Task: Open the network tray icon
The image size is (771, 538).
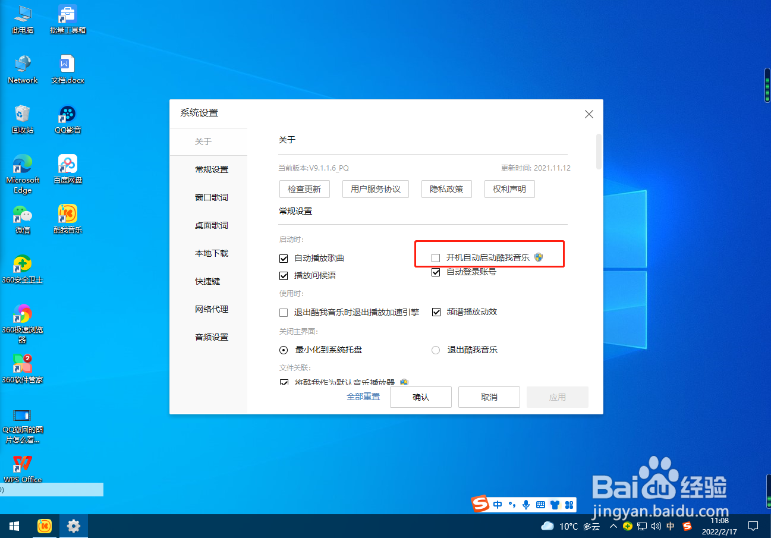Action: tap(642, 526)
